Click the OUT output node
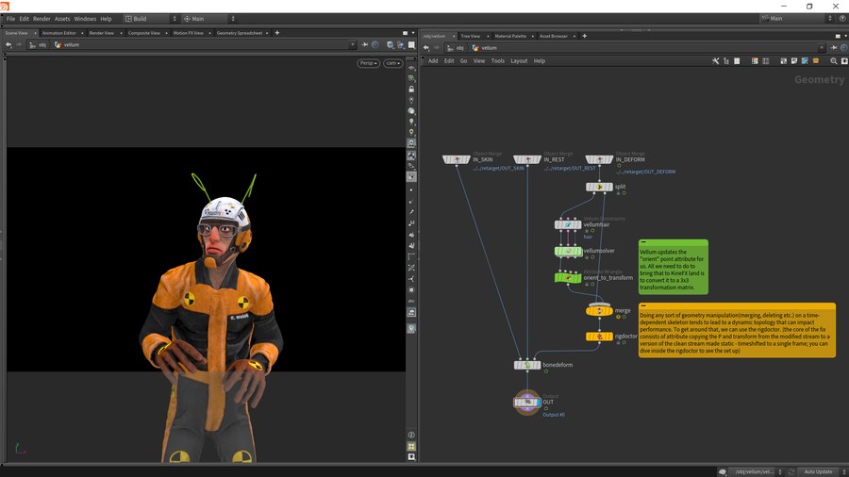 point(526,403)
